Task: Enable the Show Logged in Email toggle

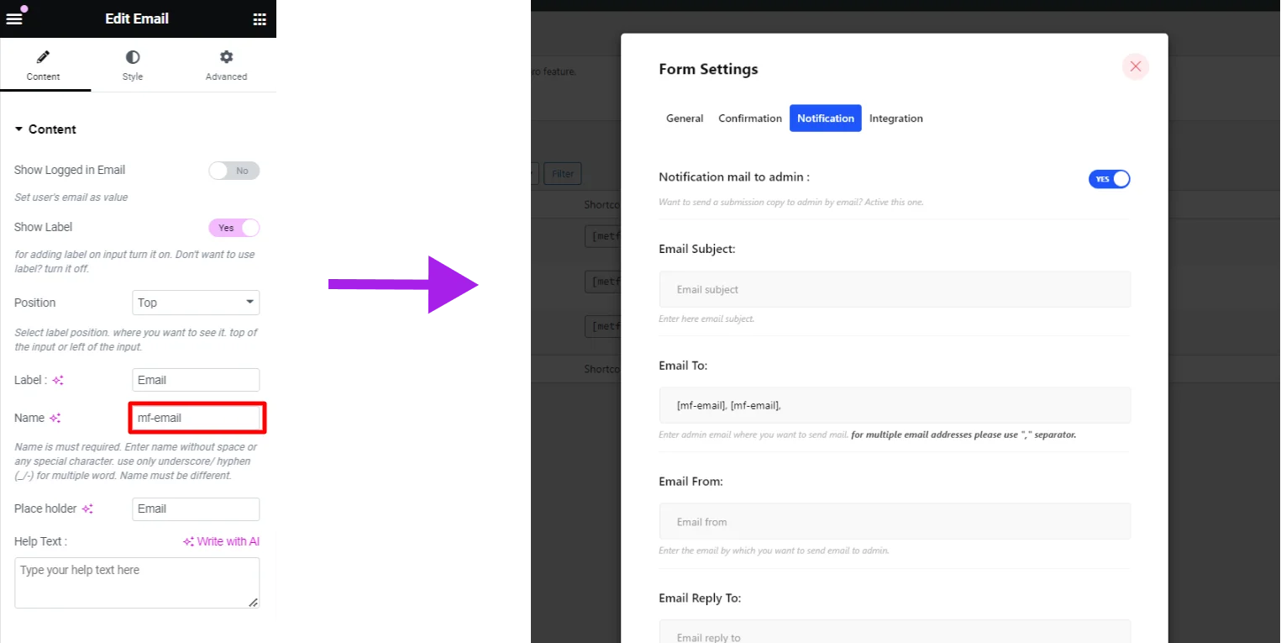Action: coord(234,171)
